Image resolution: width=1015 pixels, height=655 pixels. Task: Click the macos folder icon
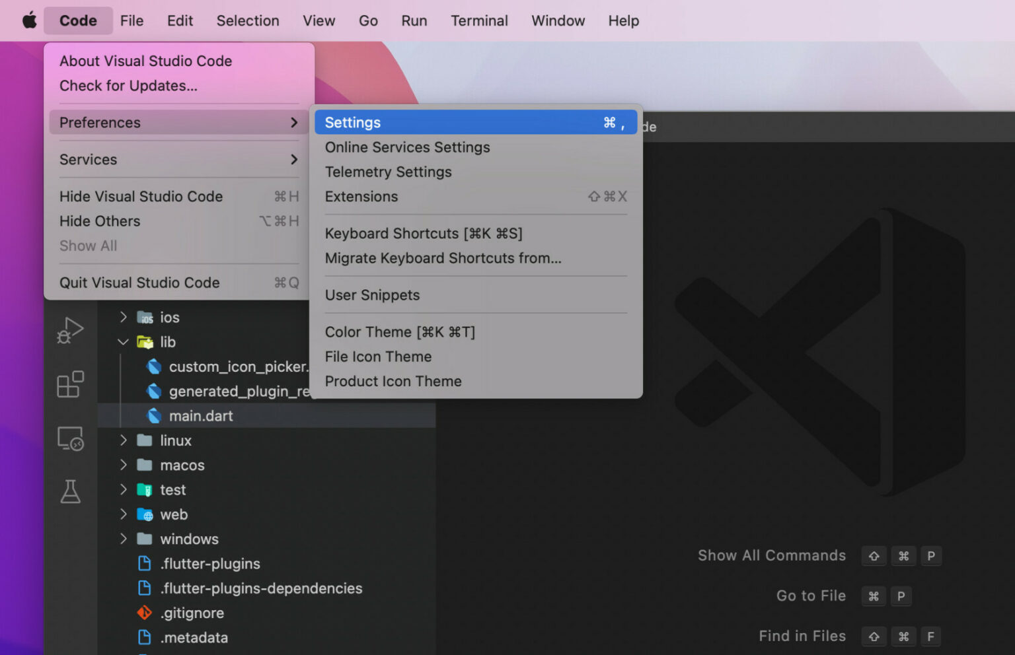point(145,465)
